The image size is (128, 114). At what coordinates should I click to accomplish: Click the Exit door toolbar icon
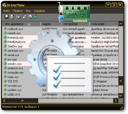(x=36, y=17)
